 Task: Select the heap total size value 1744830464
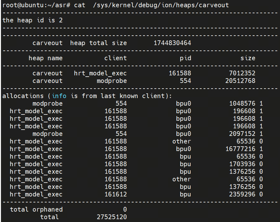tap(172, 43)
